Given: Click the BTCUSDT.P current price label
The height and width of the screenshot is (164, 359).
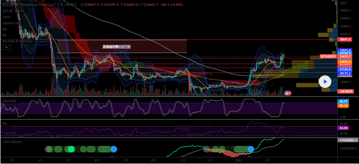Looking at the screenshot, I should (x=328, y=56).
